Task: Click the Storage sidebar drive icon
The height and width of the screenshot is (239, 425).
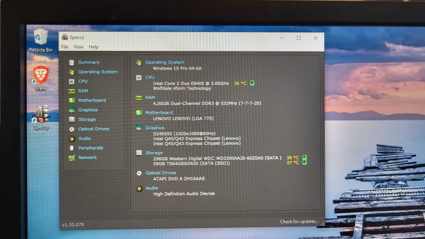Action: click(72, 119)
